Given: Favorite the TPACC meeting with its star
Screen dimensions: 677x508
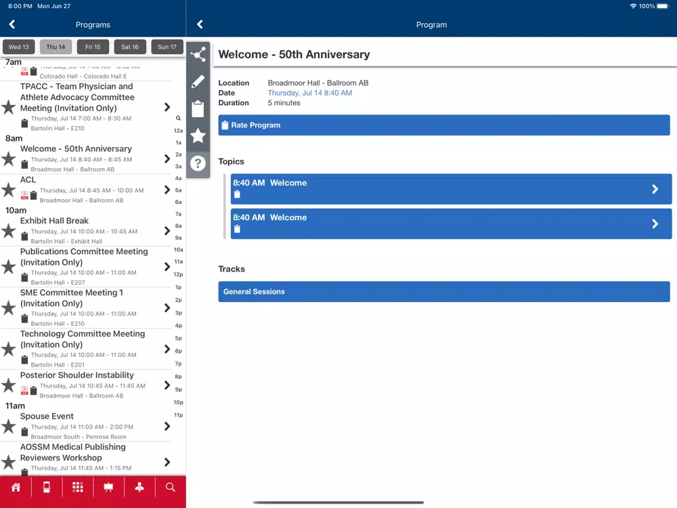Looking at the screenshot, I should coord(9,107).
